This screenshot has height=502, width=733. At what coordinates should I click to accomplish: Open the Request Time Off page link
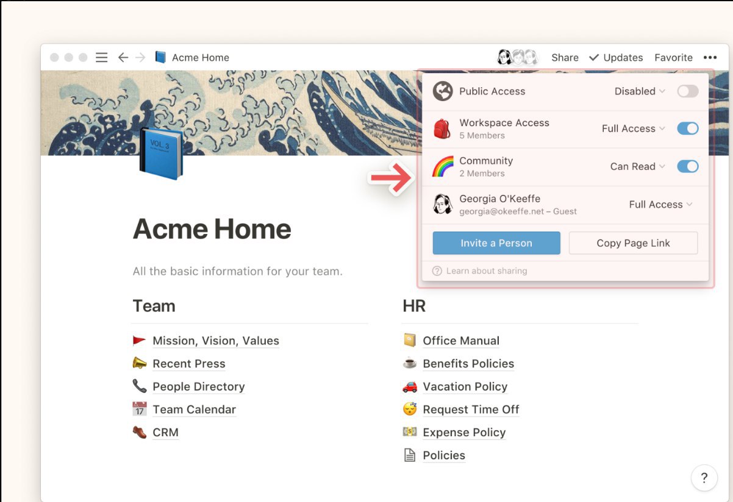[x=471, y=409]
